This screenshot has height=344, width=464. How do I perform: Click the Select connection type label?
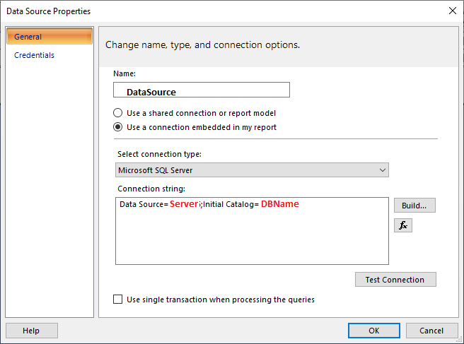(x=159, y=155)
